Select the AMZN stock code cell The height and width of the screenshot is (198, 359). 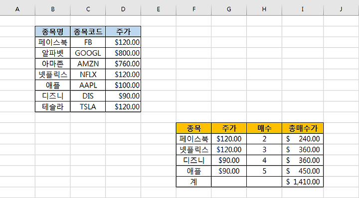[88, 64]
